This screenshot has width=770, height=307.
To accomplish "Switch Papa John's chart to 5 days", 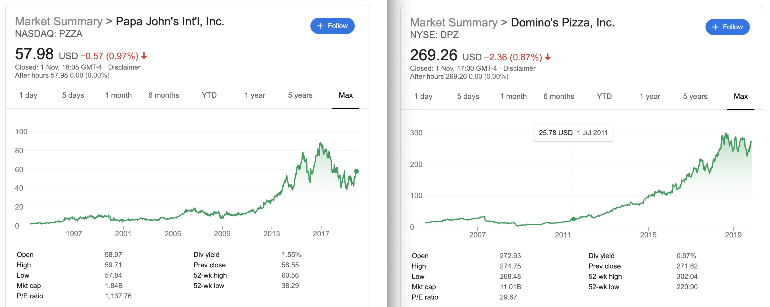I will click(73, 95).
